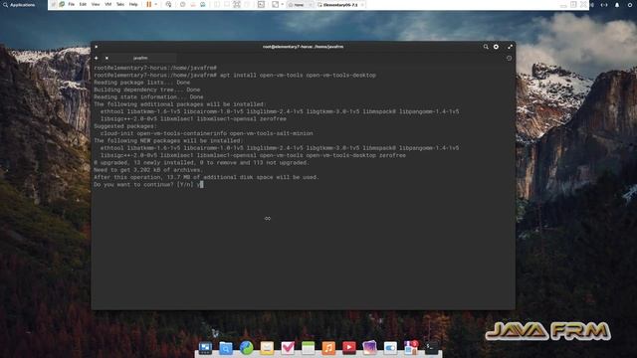Screen dimensions: 637x358
Task: Close the javafrm terminal tab
Action: coord(106,58)
